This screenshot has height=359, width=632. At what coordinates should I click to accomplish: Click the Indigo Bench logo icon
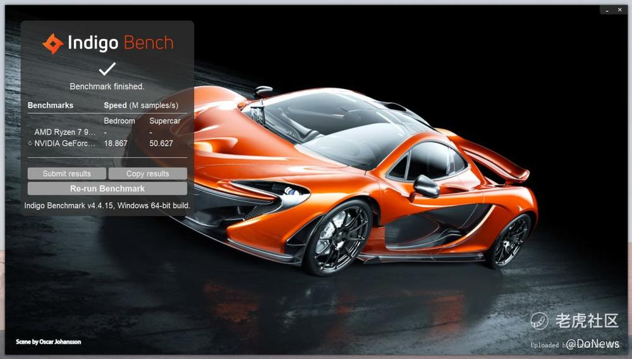click(53, 44)
